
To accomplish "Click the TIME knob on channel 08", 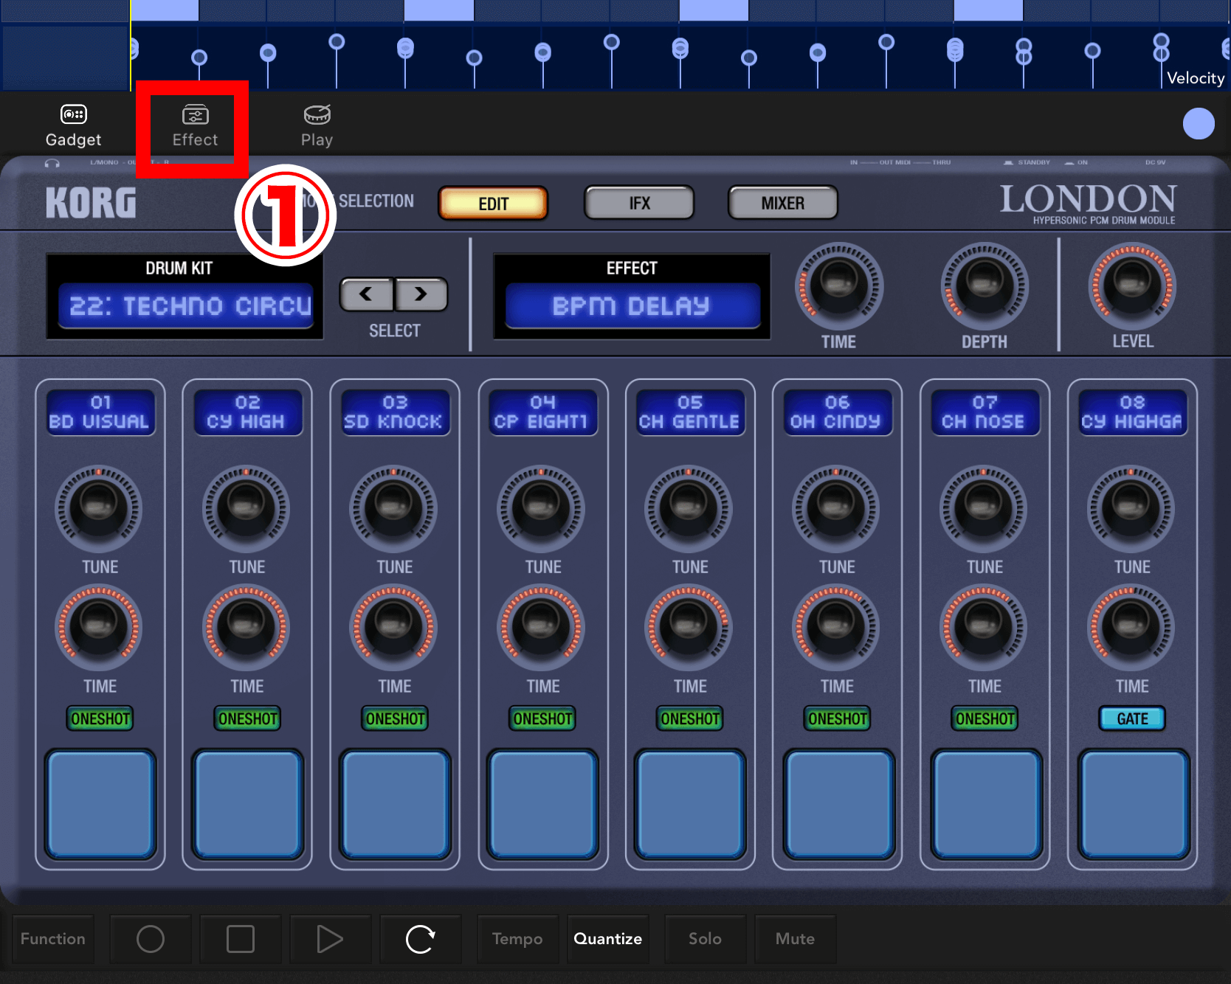I will (x=1131, y=628).
